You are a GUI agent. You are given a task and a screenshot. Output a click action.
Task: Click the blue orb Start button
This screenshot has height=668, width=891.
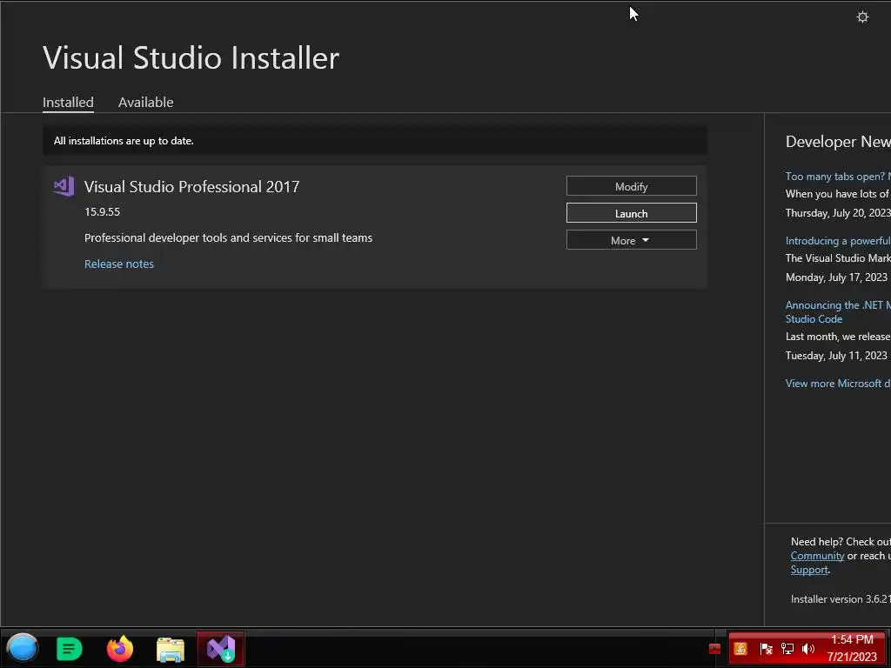point(22,648)
